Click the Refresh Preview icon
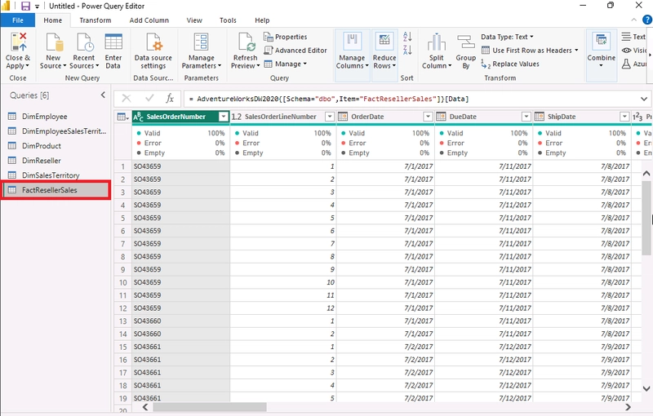This screenshot has height=416, width=653. click(x=246, y=42)
